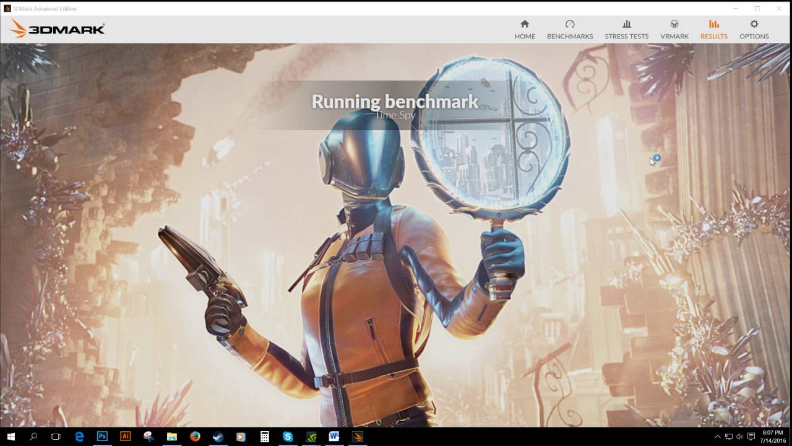Open Steam from the taskbar
Screen dimensions: 792x446
(x=218, y=437)
